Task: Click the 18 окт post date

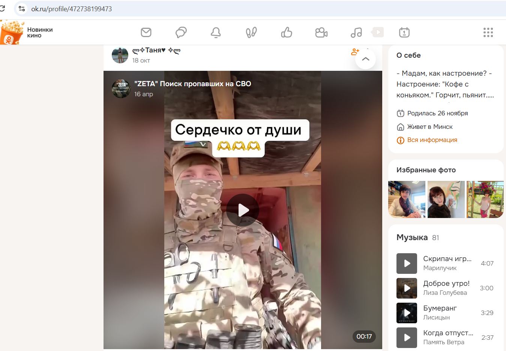Action: (141, 60)
